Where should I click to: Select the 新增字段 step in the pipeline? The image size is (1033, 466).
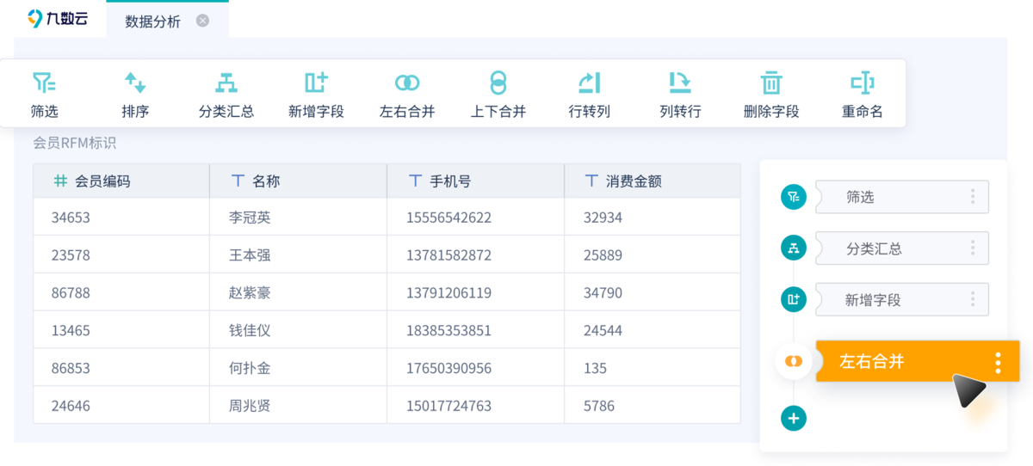(901, 300)
